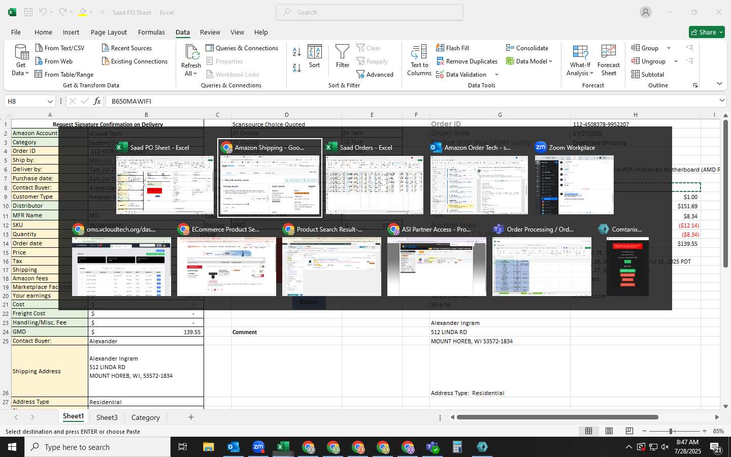Image resolution: width=731 pixels, height=457 pixels.
Task: Select ASI Partner Access window thumbnail
Action: pos(437,260)
